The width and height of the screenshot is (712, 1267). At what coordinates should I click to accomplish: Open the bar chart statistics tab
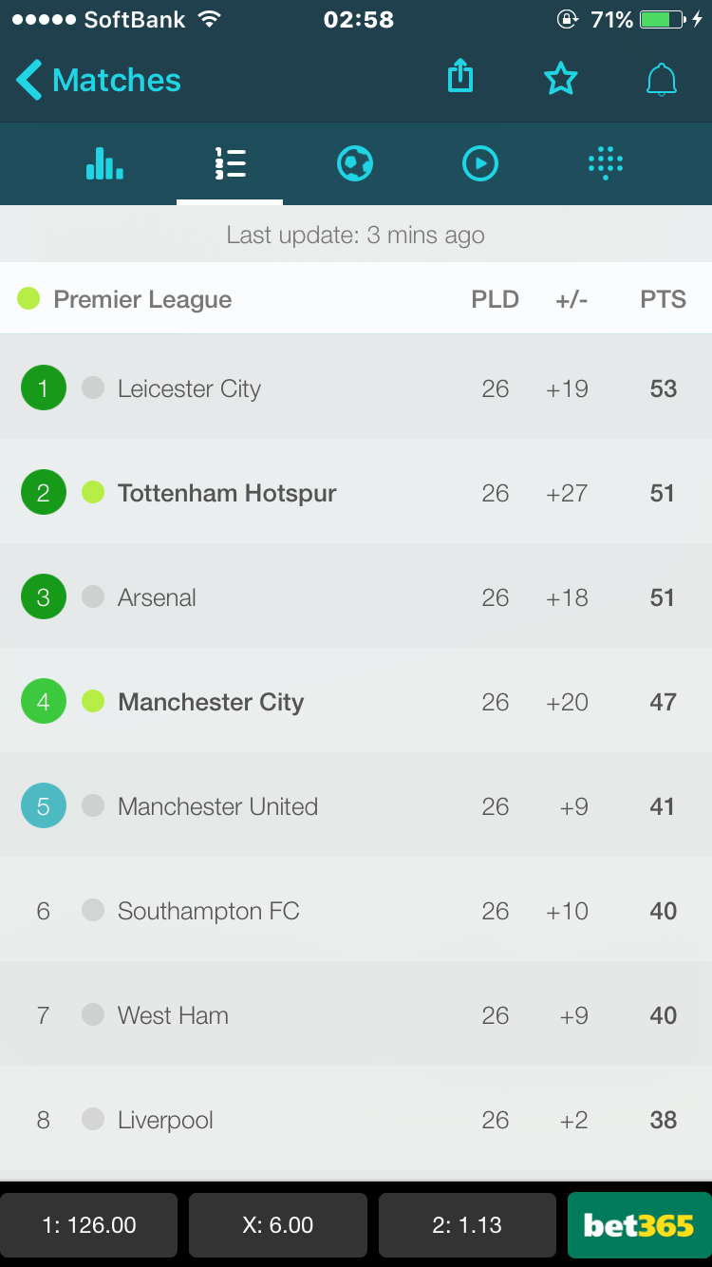(104, 163)
